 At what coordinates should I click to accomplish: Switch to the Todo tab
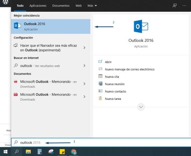(x=20, y=6)
